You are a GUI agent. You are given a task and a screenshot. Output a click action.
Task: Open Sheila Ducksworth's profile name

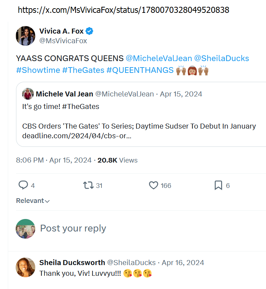72,263
